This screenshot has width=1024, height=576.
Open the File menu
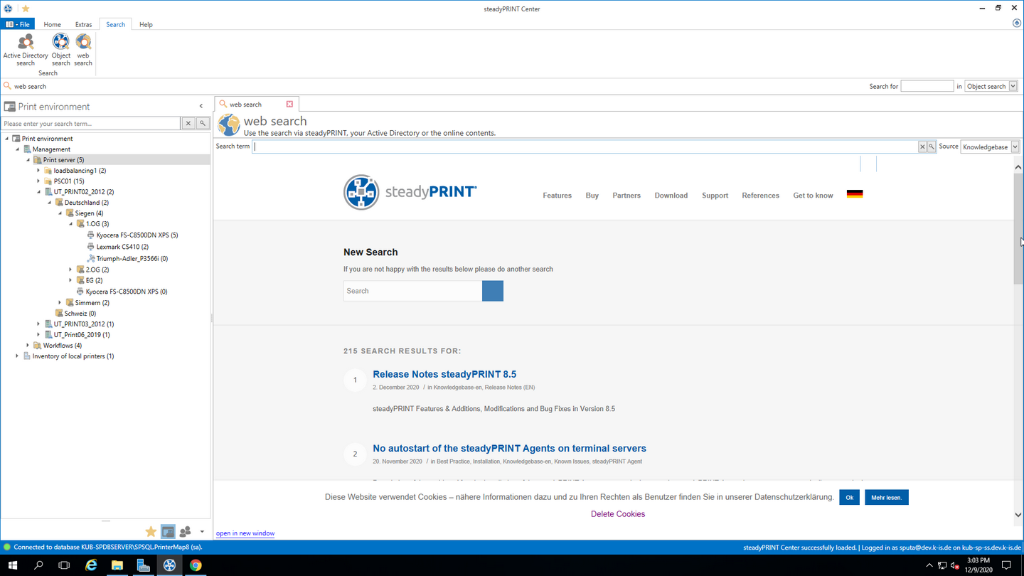pyautogui.click(x=18, y=24)
